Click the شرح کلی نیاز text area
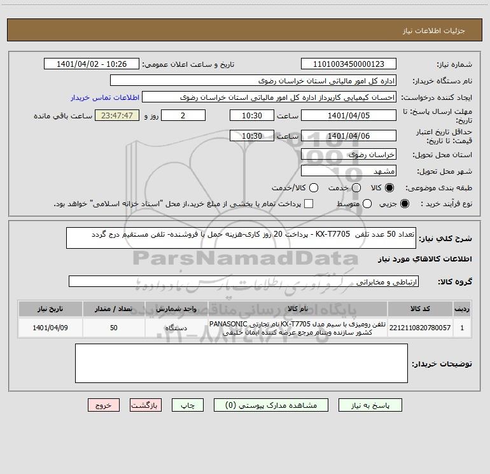The height and width of the screenshot is (474, 490). [241, 238]
